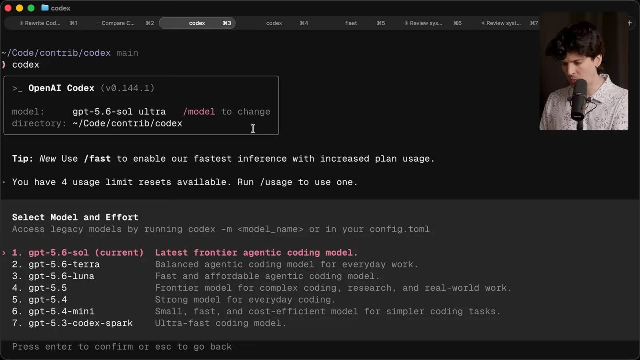Click the version text (v0.144.1)
The height and width of the screenshot is (360, 640).
(127, 88)
